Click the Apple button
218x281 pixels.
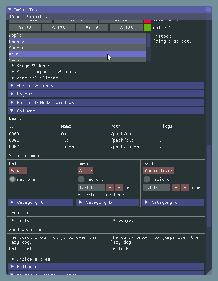[85, 171]
